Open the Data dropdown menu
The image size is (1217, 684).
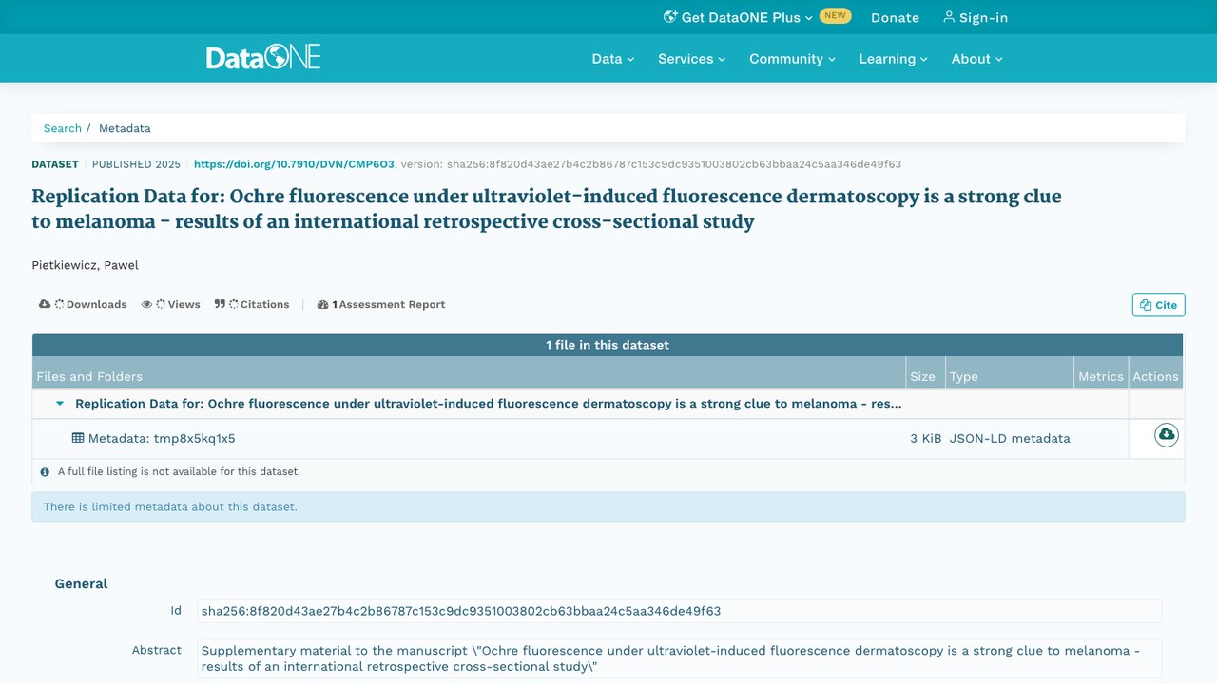613,58
